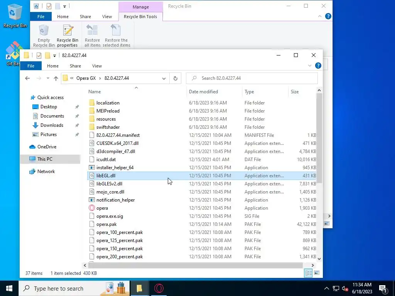
Task: Click the taskbar search box
Action: pos(74,288)
